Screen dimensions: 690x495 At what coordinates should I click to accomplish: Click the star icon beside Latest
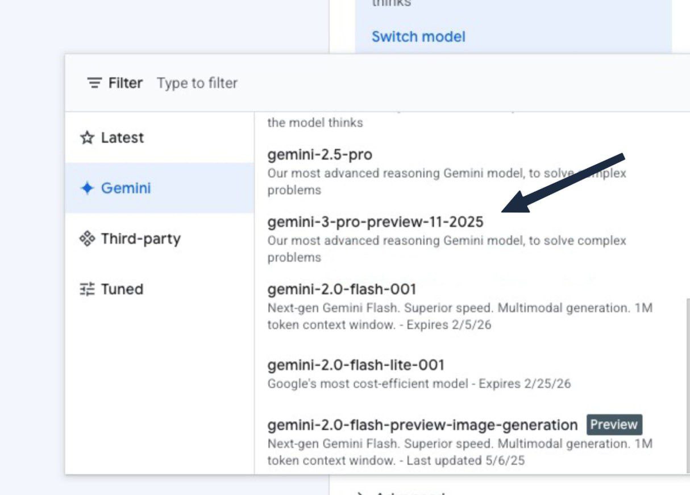[87, 137]
